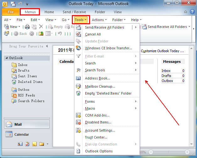This screenshot has height=158, width=197.
Task: Open the Actions dropdown menu
Action: tap(99, 20)
